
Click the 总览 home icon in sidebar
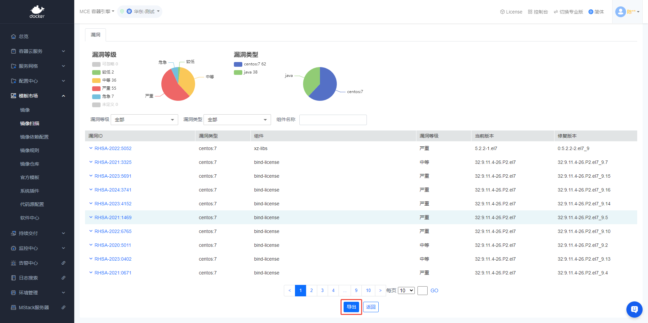click(13, 36)
